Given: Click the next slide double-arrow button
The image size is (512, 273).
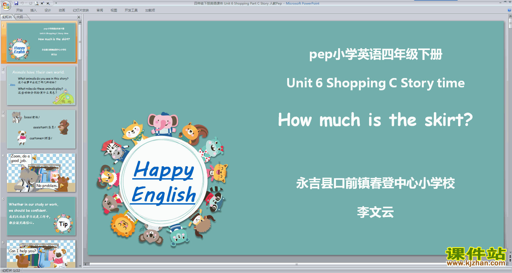Looking at the screenshot, I should (x=510, y=260).
